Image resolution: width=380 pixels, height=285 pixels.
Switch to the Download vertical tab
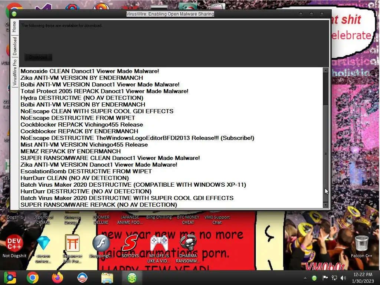(x=14, y=46)
